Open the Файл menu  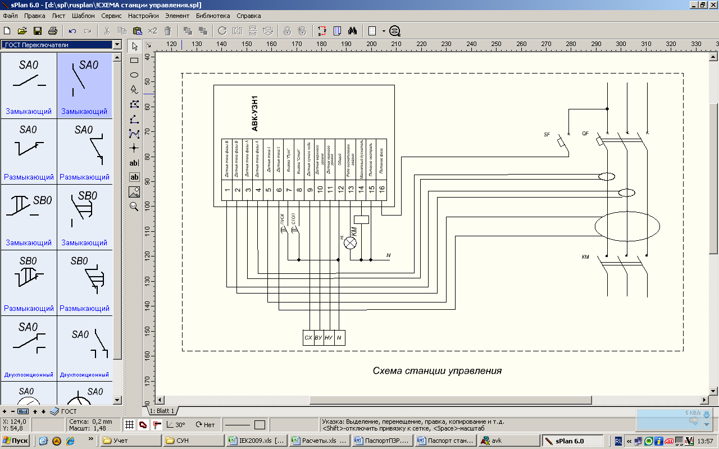coord(10,16)
